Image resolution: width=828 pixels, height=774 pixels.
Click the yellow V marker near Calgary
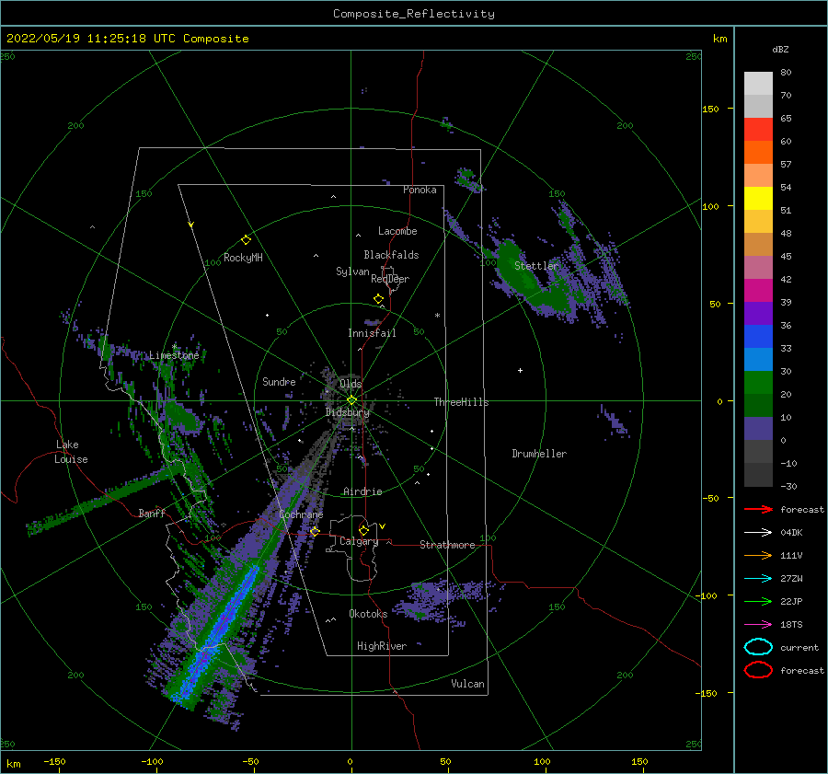tap(383, 526)
